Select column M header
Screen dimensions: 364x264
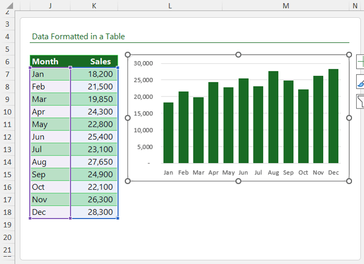click(286, 6)
